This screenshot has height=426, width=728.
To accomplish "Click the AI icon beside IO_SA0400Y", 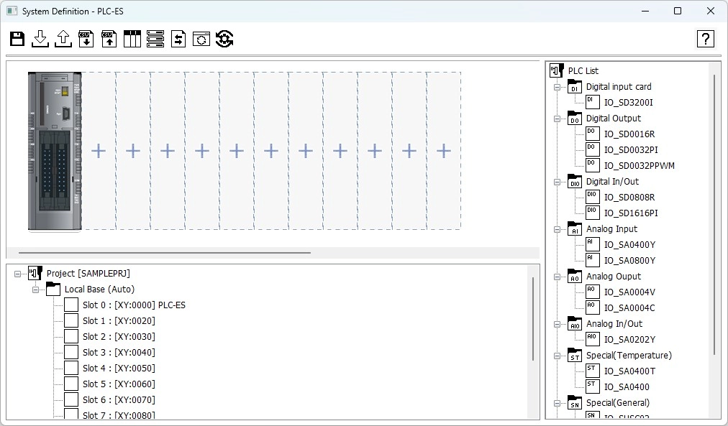I will click(593, 245).
